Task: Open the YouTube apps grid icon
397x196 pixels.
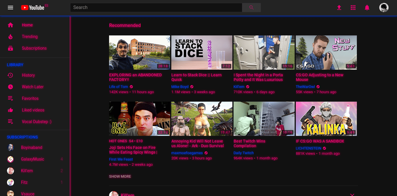Action: [x=353, y=8]
